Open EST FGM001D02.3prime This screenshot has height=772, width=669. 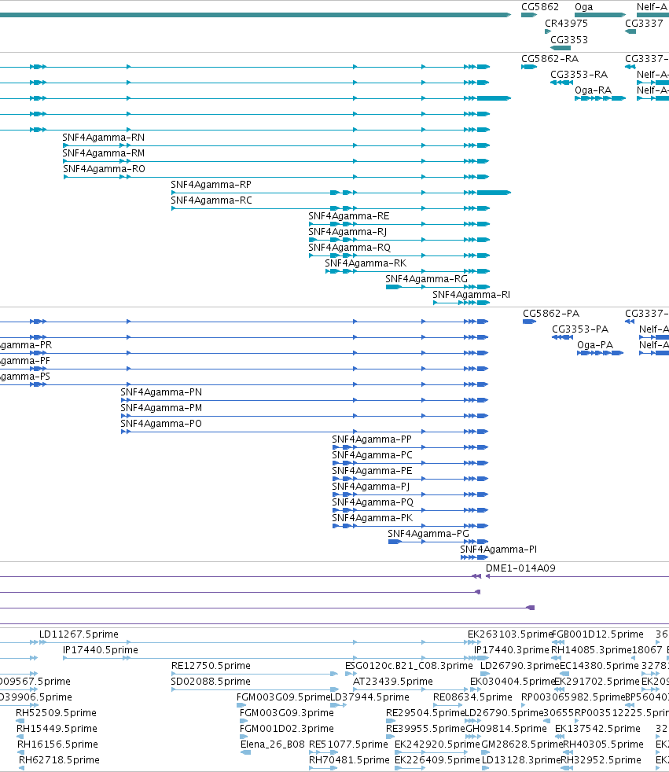click(x=286, y=730)
